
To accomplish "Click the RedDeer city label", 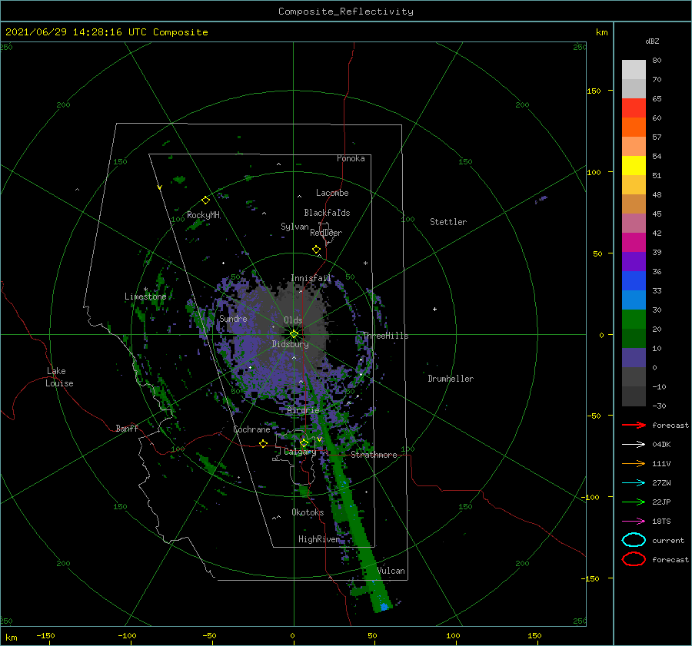I will (x=326, y=233).
